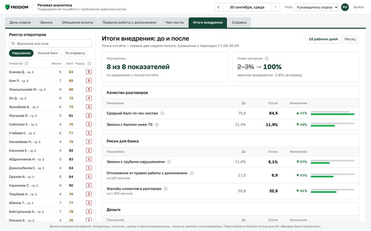
Task: Click the 8 из 8 показателей card
Action: point(165,67)
